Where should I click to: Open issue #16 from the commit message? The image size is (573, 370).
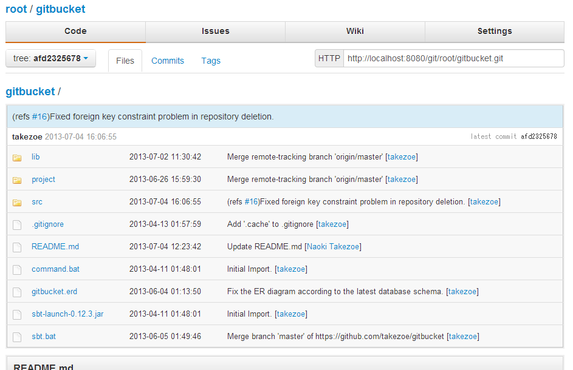point(40,116)
